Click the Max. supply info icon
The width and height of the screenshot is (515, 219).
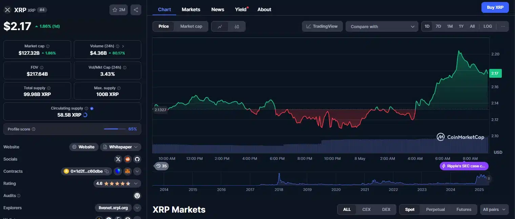[119, 88]
